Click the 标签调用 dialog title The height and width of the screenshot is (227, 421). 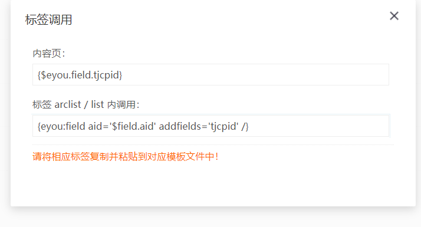(48, 19)
